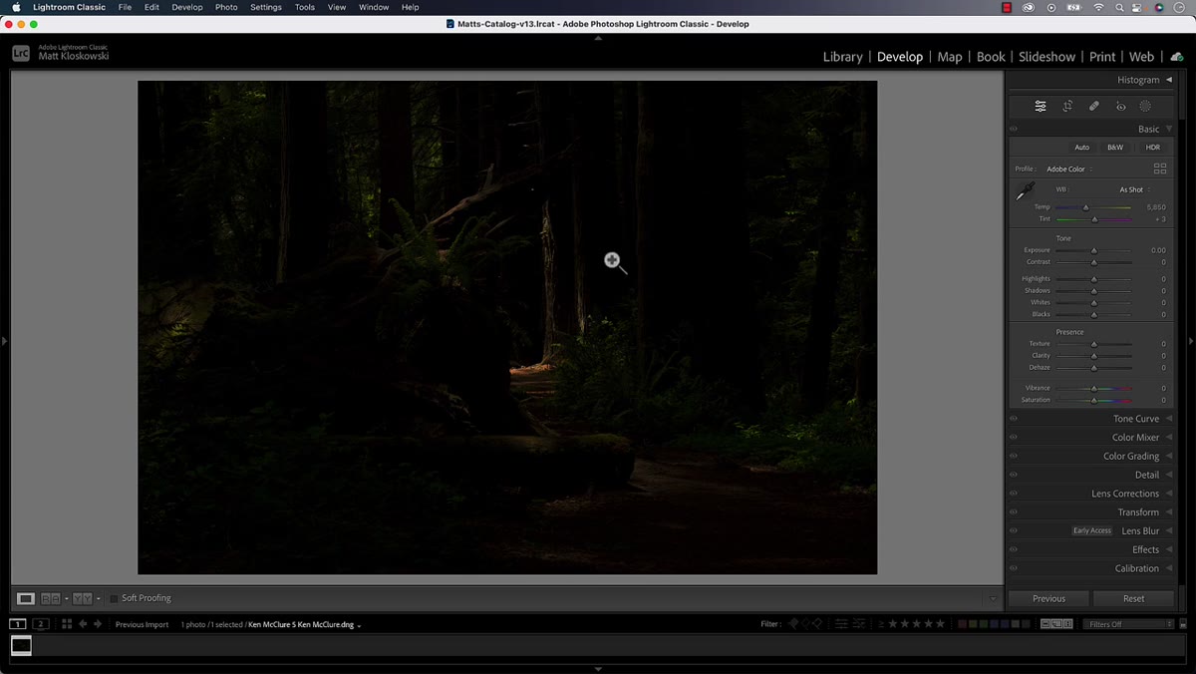Viewport: 1196px width, 674px height.
Task: Show the main window display 1 icon
Action: tap(18, 624)
